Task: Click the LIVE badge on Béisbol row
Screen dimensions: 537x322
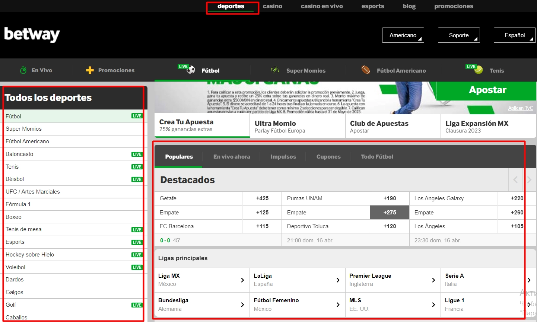Action: (x=137, y=179)
